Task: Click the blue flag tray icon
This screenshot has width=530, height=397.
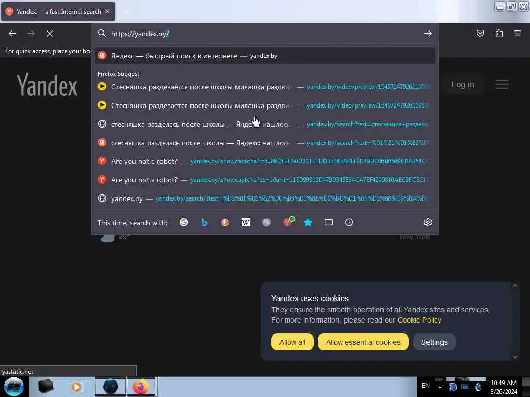Action: point(452,387)
